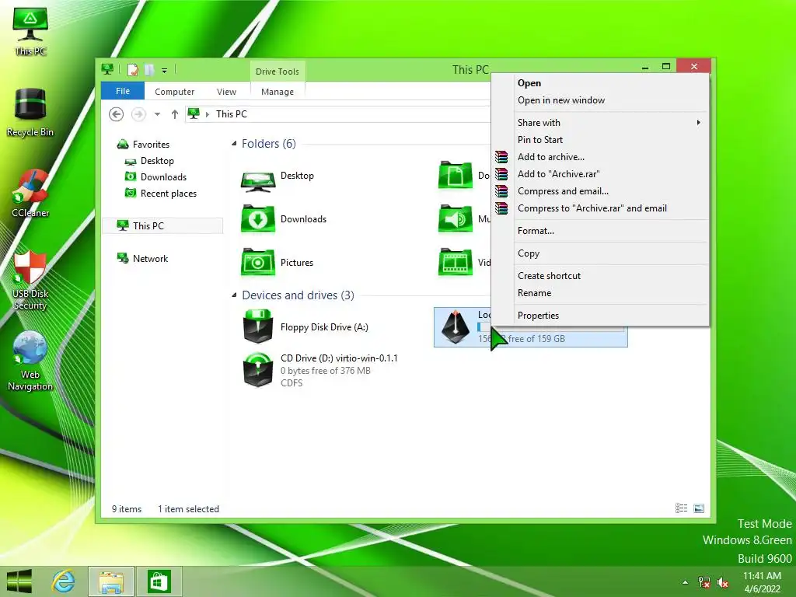The height and width of the screenshot is (597, 796).
Task: Open the Downloads folder icon in Folders
Action: tap(258, 218)
